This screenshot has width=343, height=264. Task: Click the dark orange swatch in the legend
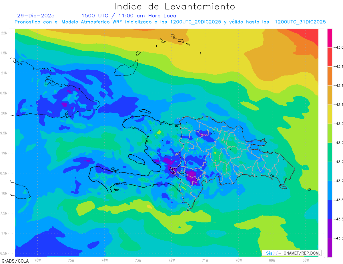coord(330,76)
